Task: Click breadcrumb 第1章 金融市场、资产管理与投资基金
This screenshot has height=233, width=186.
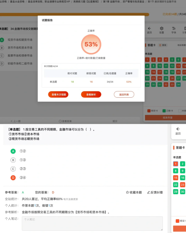Action: pyautogui.click(x=124, y=2)
